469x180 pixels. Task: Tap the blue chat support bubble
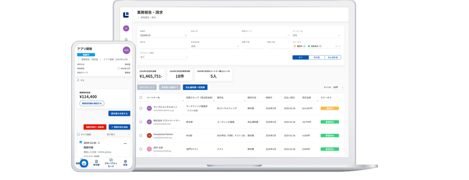(84, 163)
